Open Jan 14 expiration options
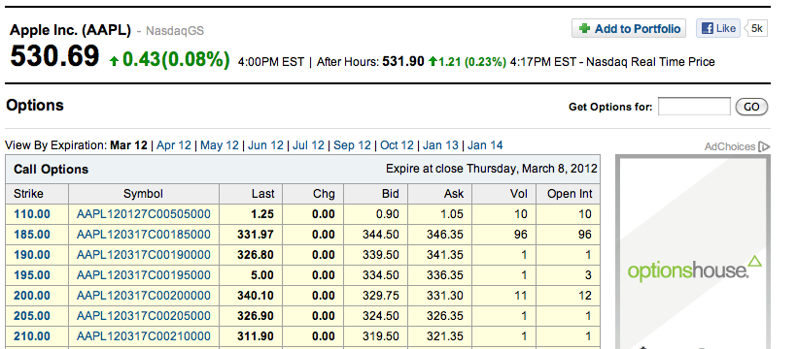Screen dimensions: 797x349 pyautogui.click(x=485, y=145)
